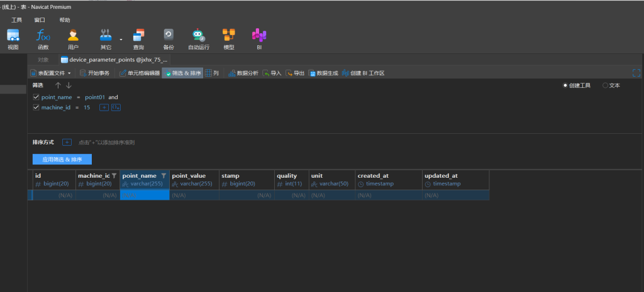Click 导出 (Export) in the table toolbar
This screenshot has width=644, height=292.
(x=295, y=73)
